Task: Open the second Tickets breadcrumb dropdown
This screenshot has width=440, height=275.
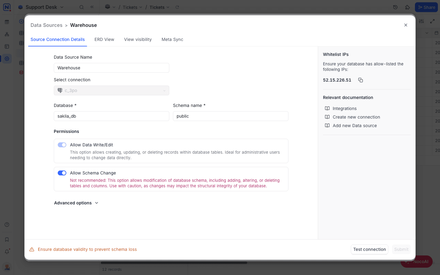Action: click(x=159, y=7)
